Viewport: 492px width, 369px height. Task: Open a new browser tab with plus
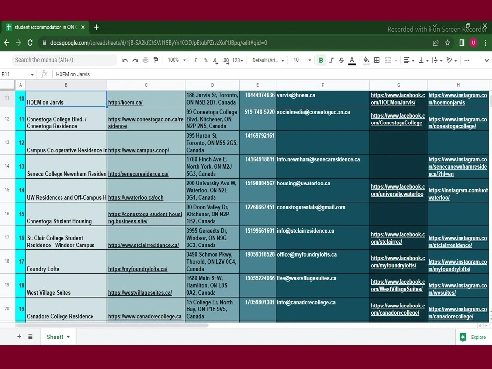click(96, 27)
